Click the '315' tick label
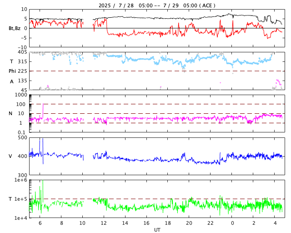The image size is (291, 233). [22, 61]
